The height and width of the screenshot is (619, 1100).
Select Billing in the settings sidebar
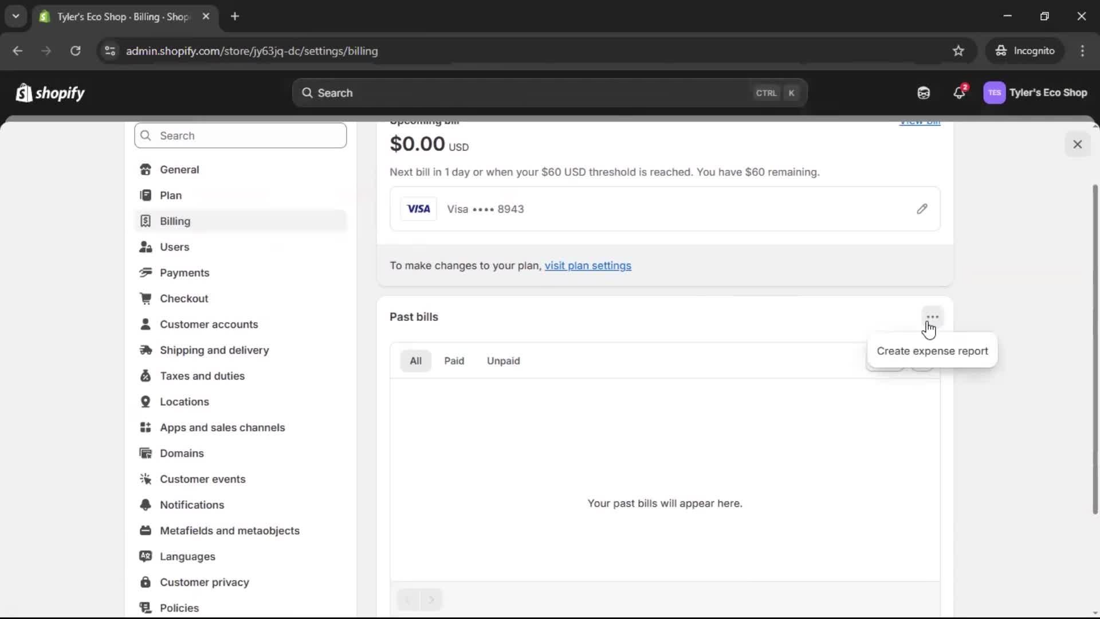click(175, 221)
